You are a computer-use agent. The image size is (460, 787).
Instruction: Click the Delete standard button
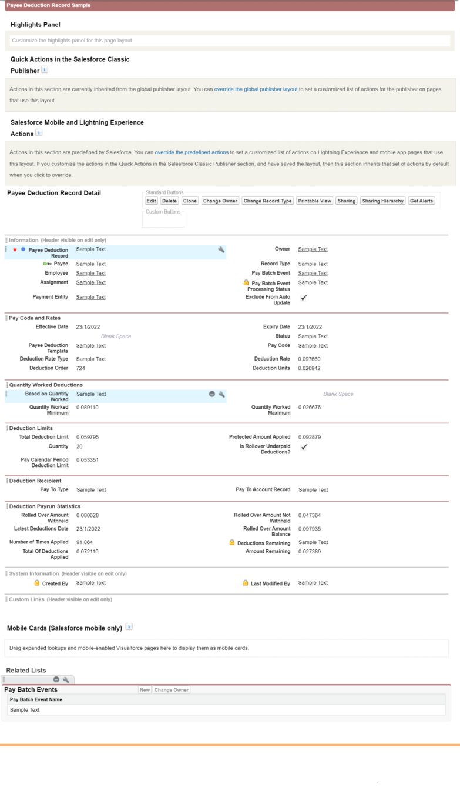(169, 201)
